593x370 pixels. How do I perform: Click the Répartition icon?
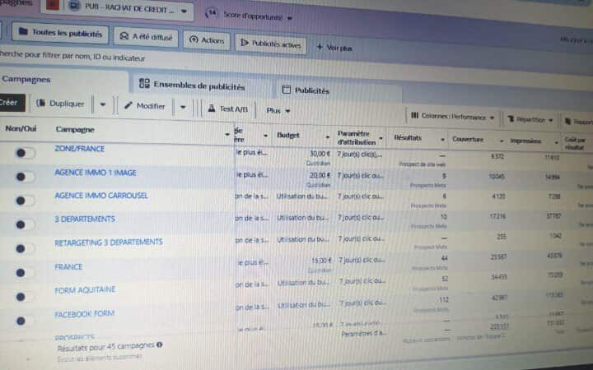coord(511,118)
